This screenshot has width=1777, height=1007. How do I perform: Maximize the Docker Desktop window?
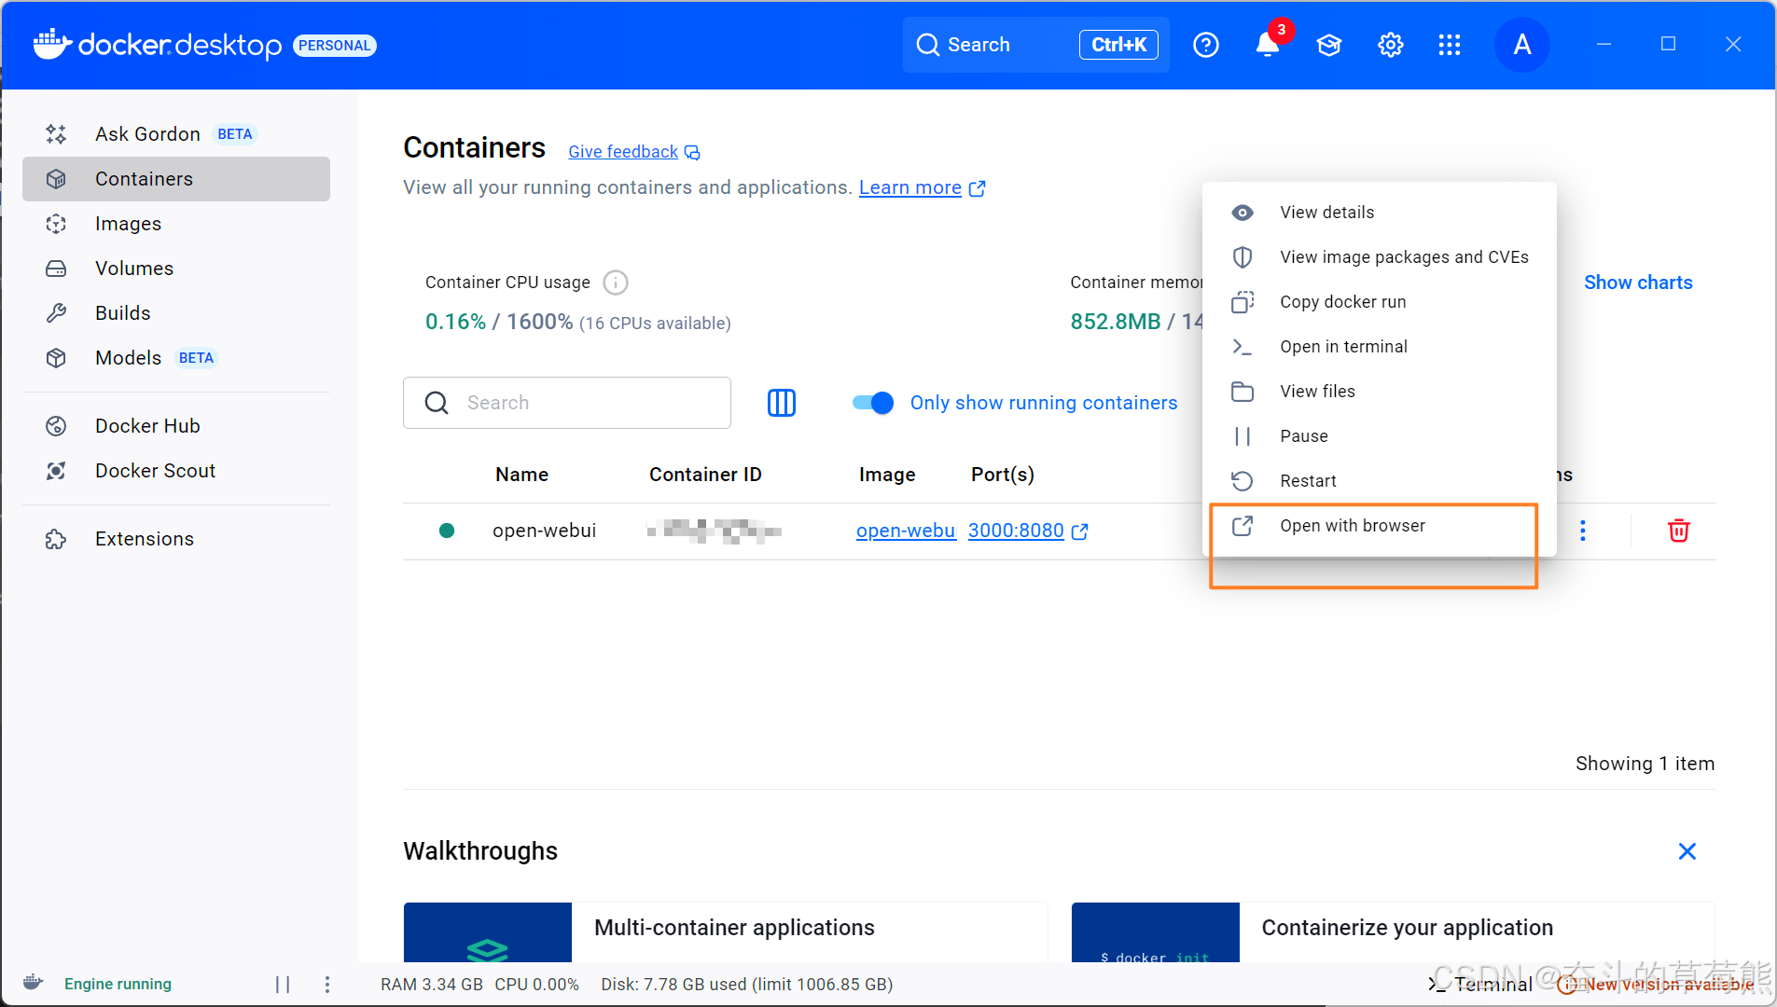point(1669,44)
